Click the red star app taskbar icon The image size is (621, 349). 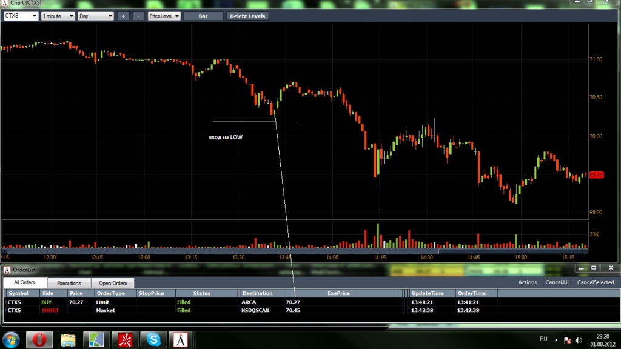(126, 339)
